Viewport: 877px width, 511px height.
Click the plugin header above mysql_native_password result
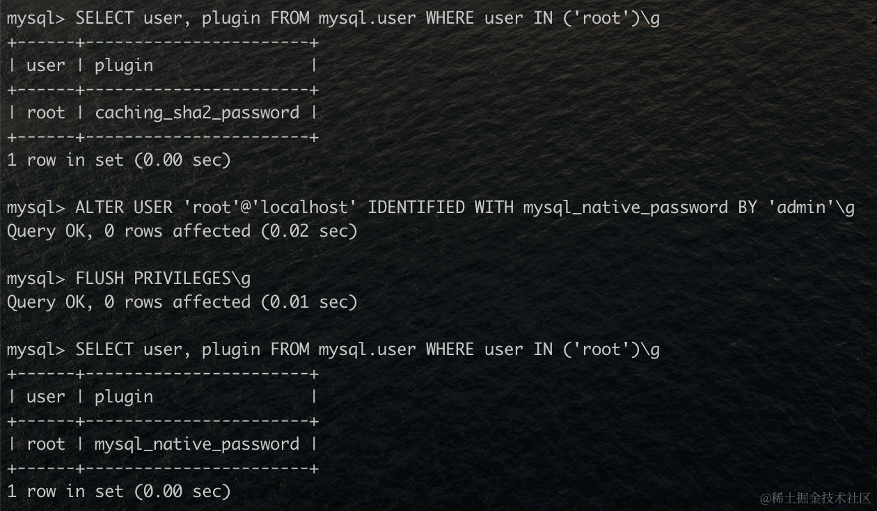(x=124, y=397)
